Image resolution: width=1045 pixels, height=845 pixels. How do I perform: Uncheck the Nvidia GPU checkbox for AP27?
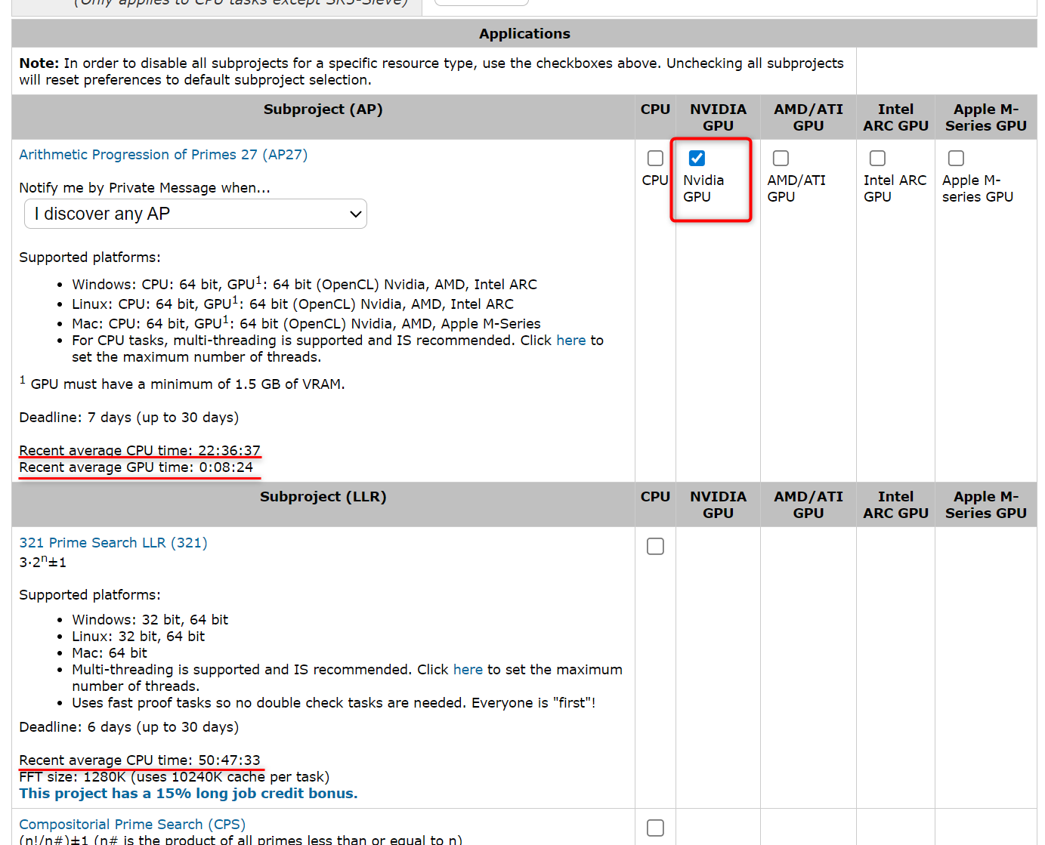click(x=697, y=158)
